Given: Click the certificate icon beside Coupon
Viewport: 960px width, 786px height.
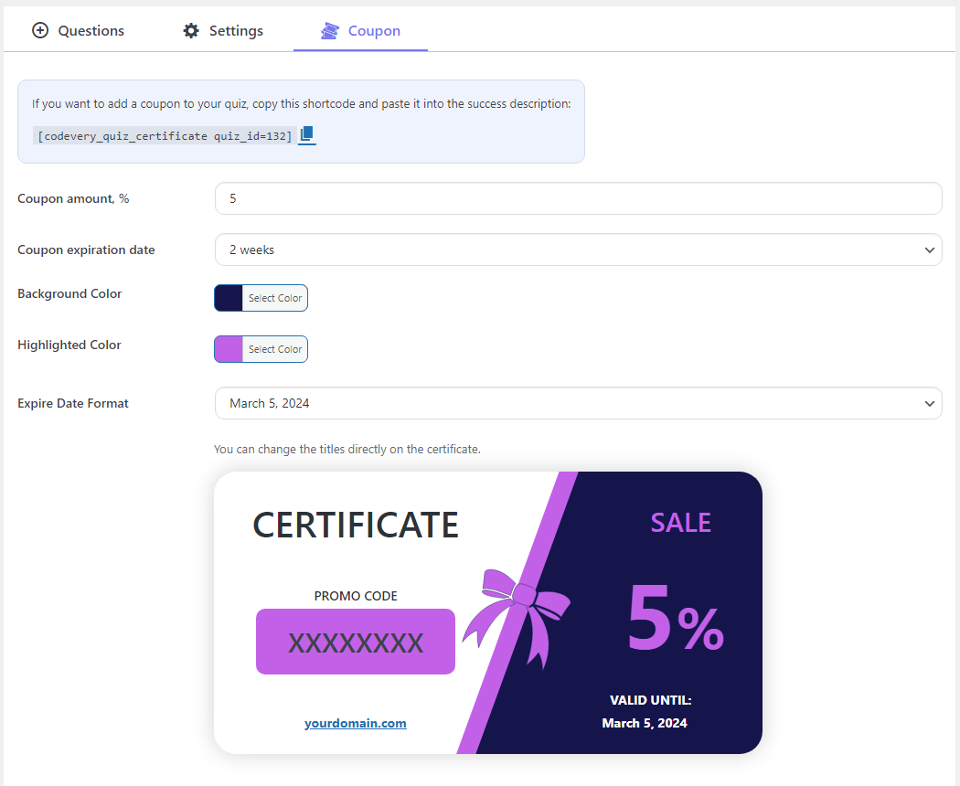Looking at the screenshot, I should point(329,30).
